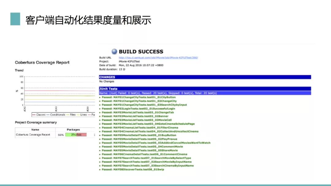Click the teal square beside the slide title
Viewport: 331px width, 186px height.
click(x=15, y=19)
